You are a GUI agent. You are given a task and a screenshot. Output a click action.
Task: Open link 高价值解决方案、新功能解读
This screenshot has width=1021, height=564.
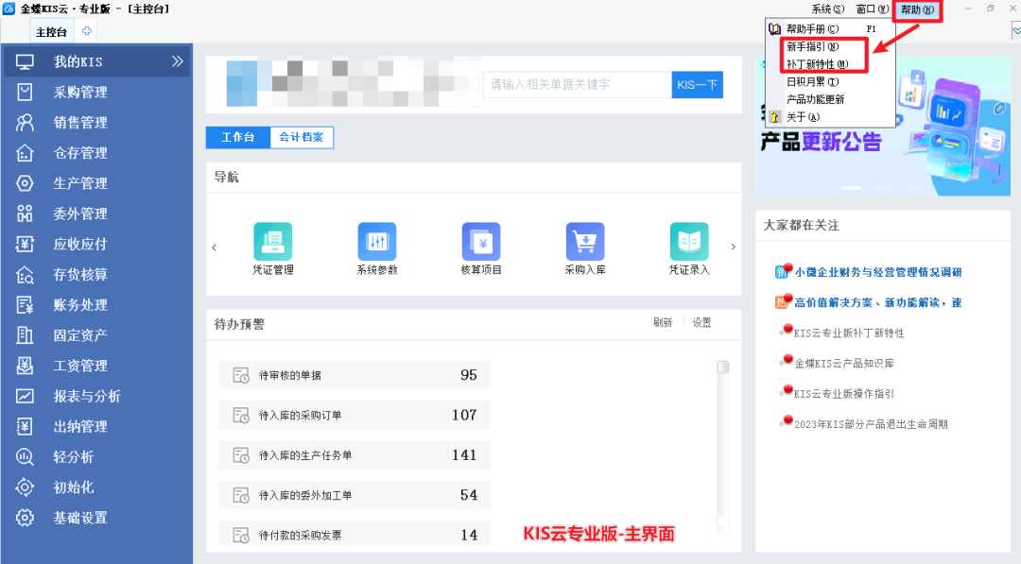pos(877,302)
